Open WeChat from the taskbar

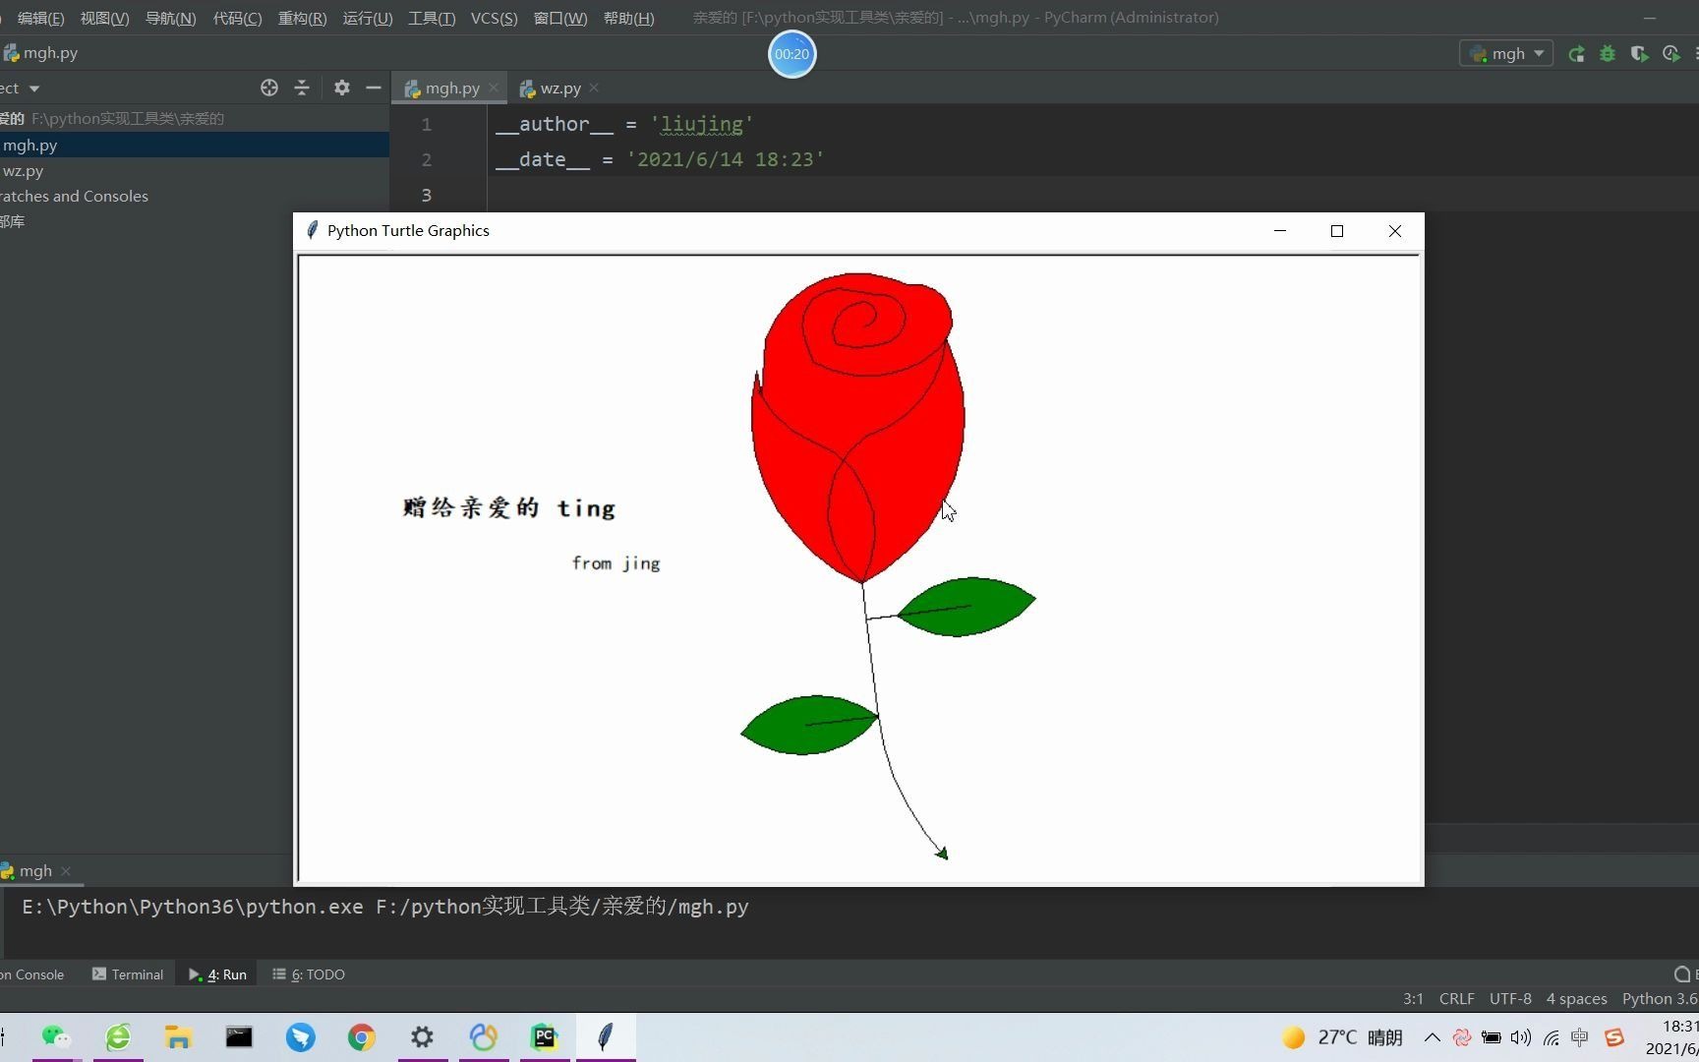pos(56,1036)
